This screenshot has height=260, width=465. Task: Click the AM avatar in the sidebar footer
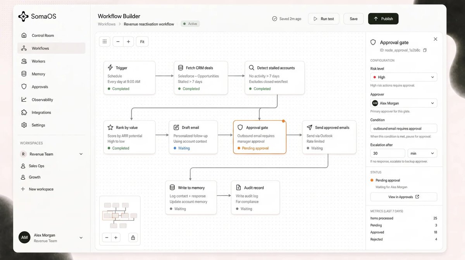click(24, 237)
